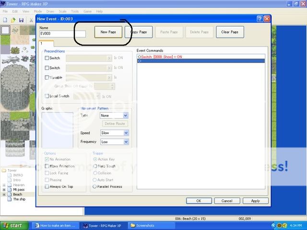Viewport: 307px width, 230px height.
Task: Expand the Mt pass map tree node
Action: coord(4,190)
